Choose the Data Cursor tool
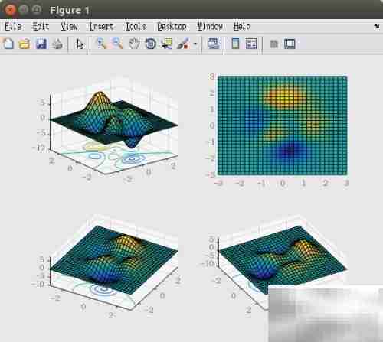383x342 pixels. tap(167, 44)
